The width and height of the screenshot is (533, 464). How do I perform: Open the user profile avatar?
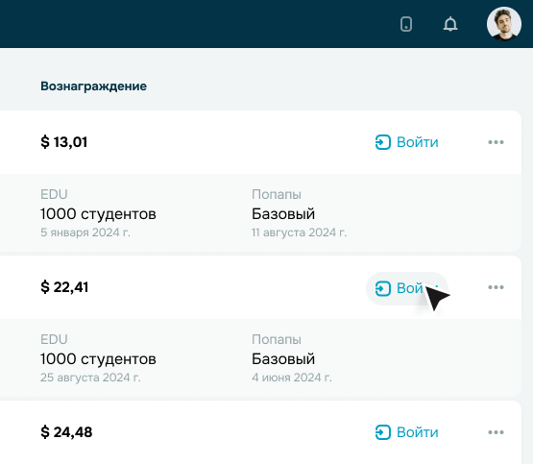click(x=504, y=24)
